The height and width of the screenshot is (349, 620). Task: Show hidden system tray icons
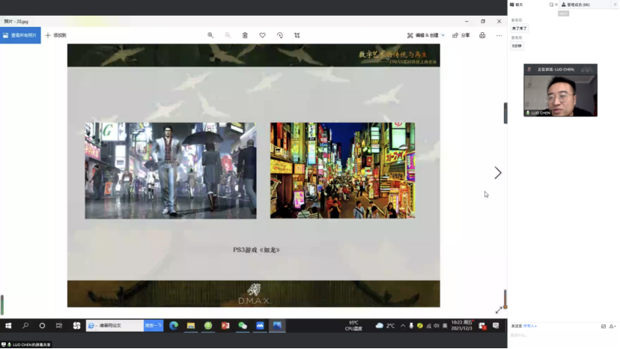click(403, 326)
